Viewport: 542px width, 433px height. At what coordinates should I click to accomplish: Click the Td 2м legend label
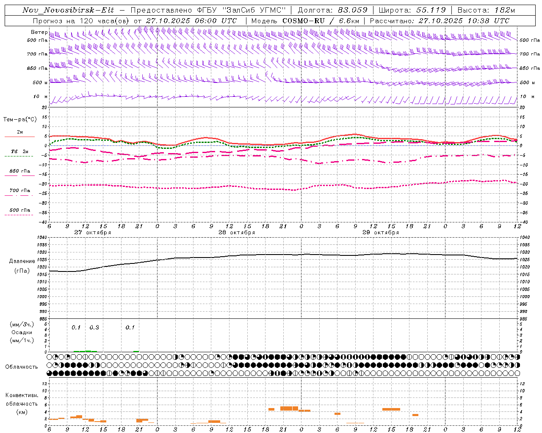(19, 151)
